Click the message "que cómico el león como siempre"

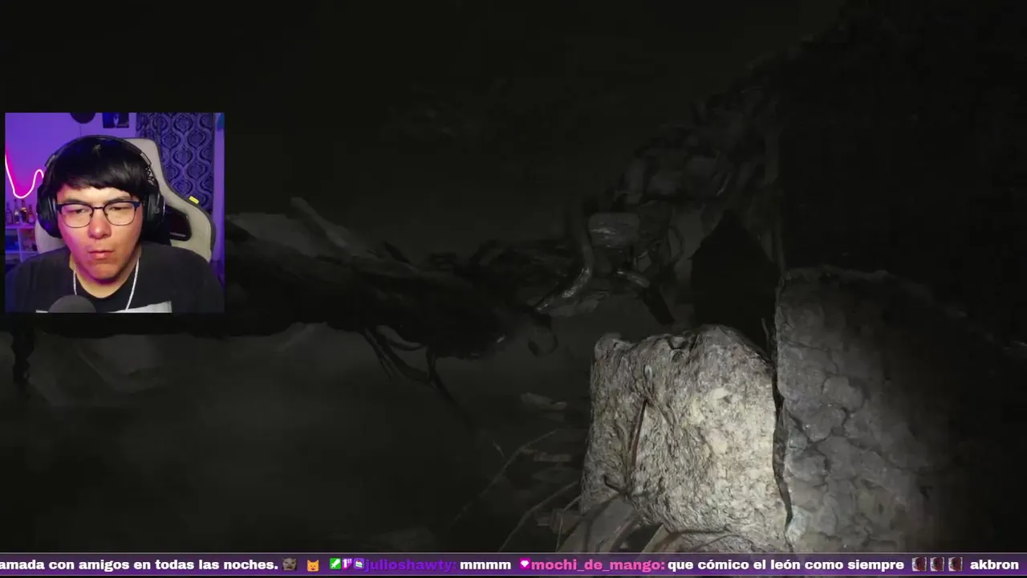pyautogui.click(x=785, y=565)
